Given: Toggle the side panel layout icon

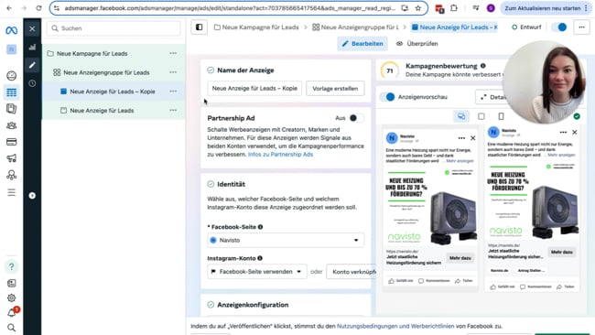Looking at the screenshot, I should coord(199,27).
